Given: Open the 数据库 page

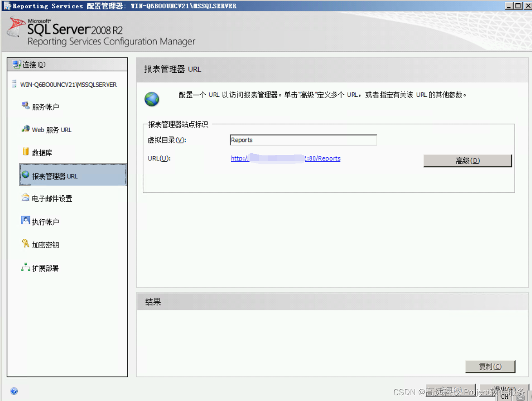Looking at the screenshot, I should click(42, 153).
